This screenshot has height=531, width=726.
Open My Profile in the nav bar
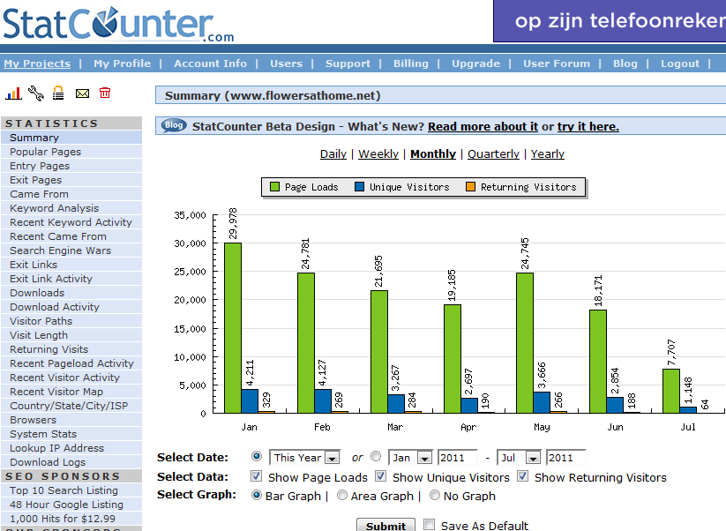click(x=123, y=64)
